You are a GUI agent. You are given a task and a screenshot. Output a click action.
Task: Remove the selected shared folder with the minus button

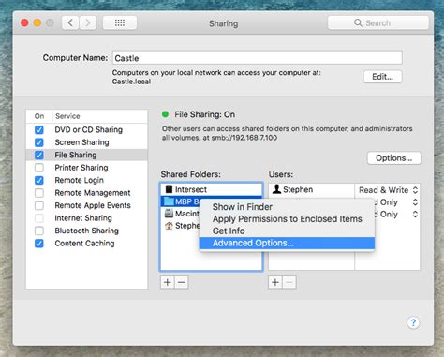pos(182,282)
